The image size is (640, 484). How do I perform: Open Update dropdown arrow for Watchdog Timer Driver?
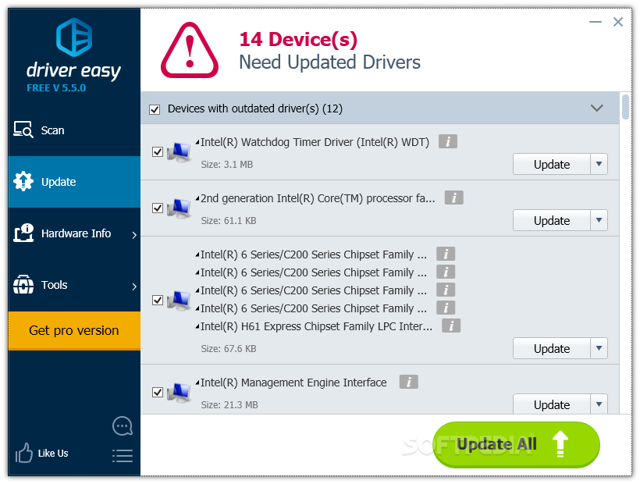click(x=599, y=164)
